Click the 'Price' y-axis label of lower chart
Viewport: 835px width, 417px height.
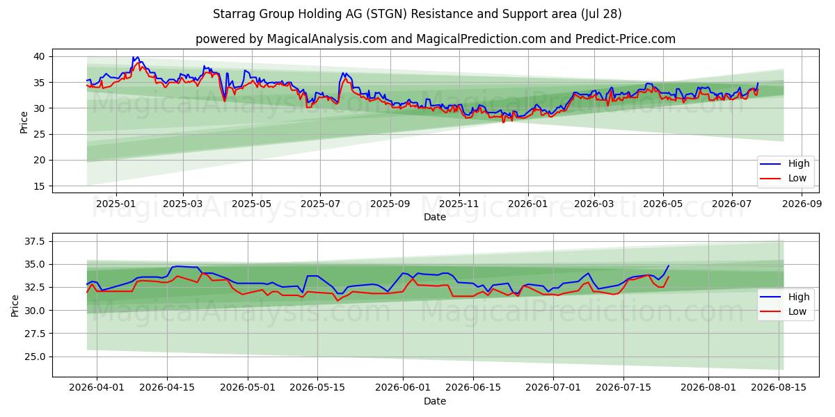(x=15, y=306)
